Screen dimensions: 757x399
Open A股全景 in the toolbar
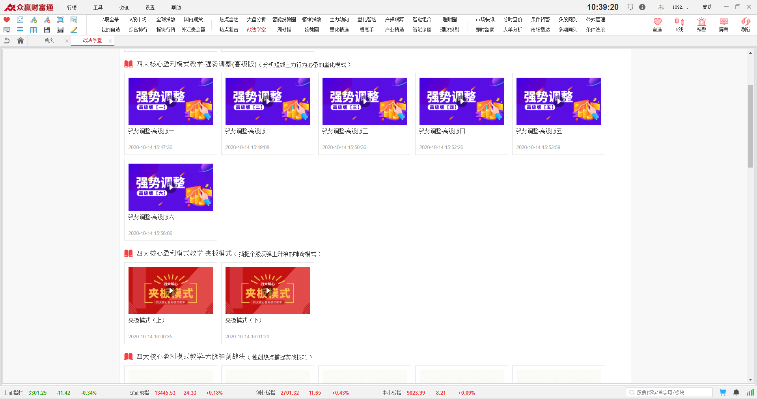[x=110, y=19]
